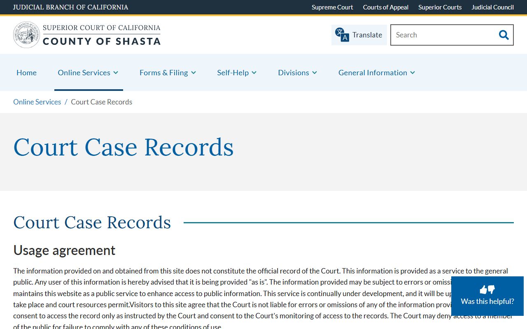The width and height of the screenshot is (527, 329).
Task: Click the large Court Case Records banner title
Action: click(x=124, y=147)
